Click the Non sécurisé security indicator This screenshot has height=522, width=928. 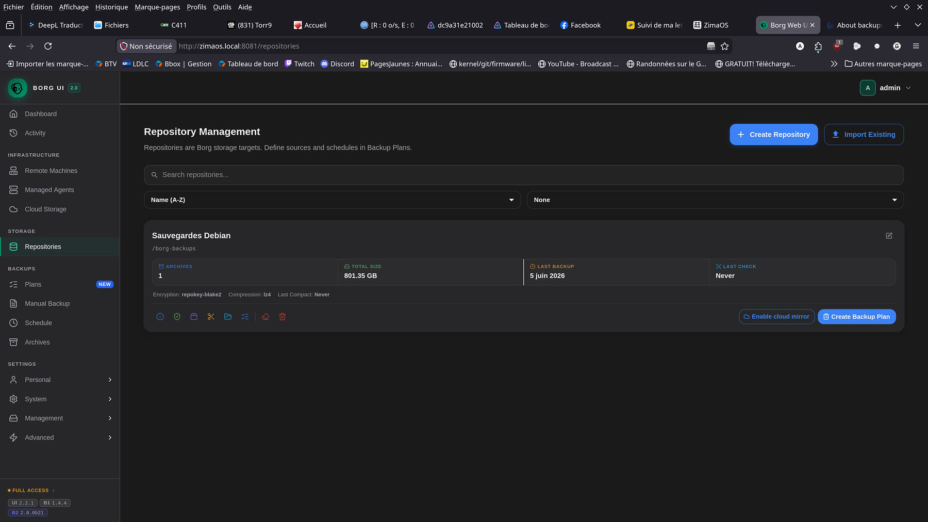tap(146, 46)
